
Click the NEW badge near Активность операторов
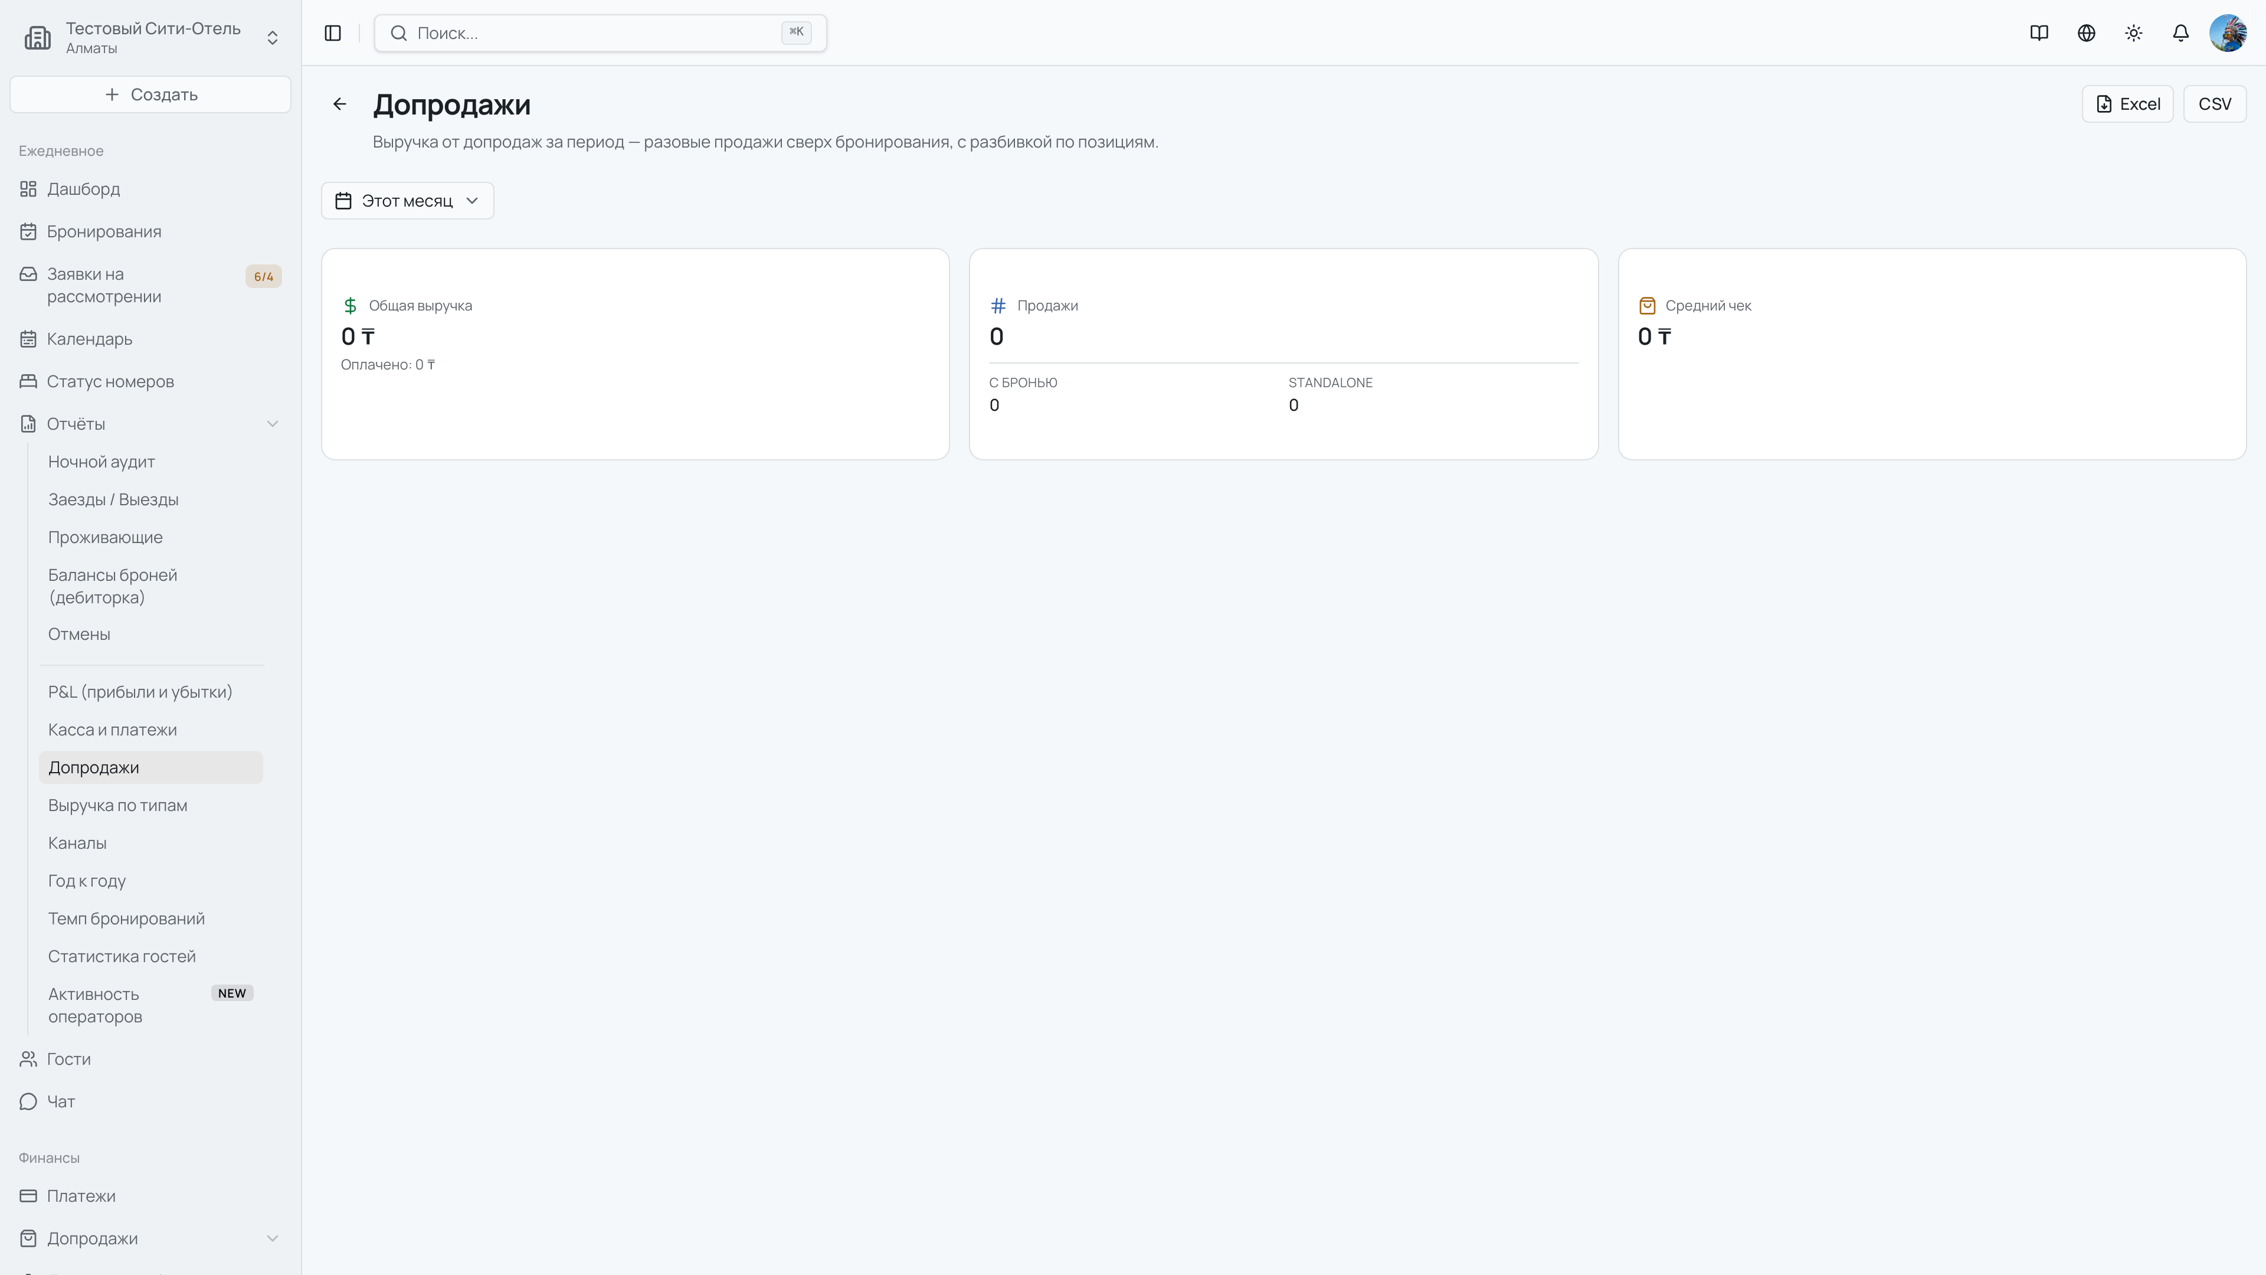pos(233,993)
